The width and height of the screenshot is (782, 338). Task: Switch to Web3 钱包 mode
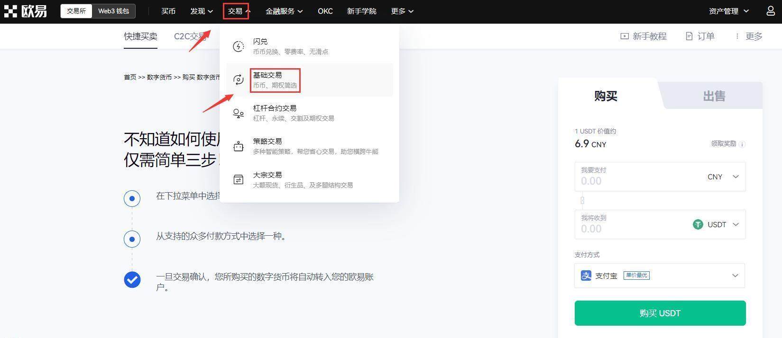[x=113, y=11]
